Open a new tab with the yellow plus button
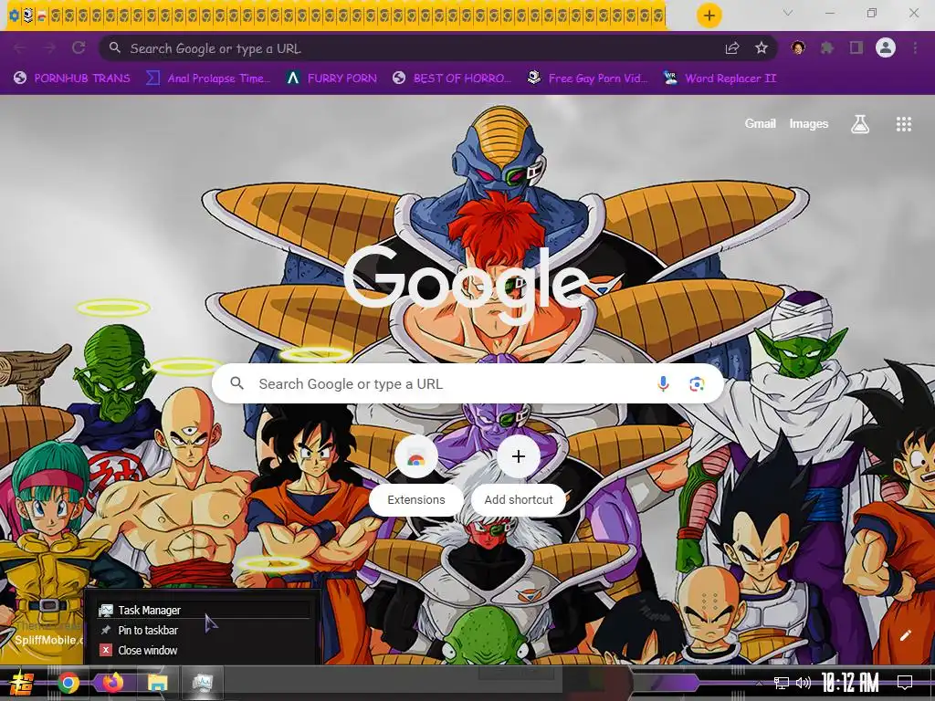 709,16
